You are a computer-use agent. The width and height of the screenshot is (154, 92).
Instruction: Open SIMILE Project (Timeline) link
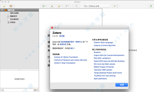(104, 67)
